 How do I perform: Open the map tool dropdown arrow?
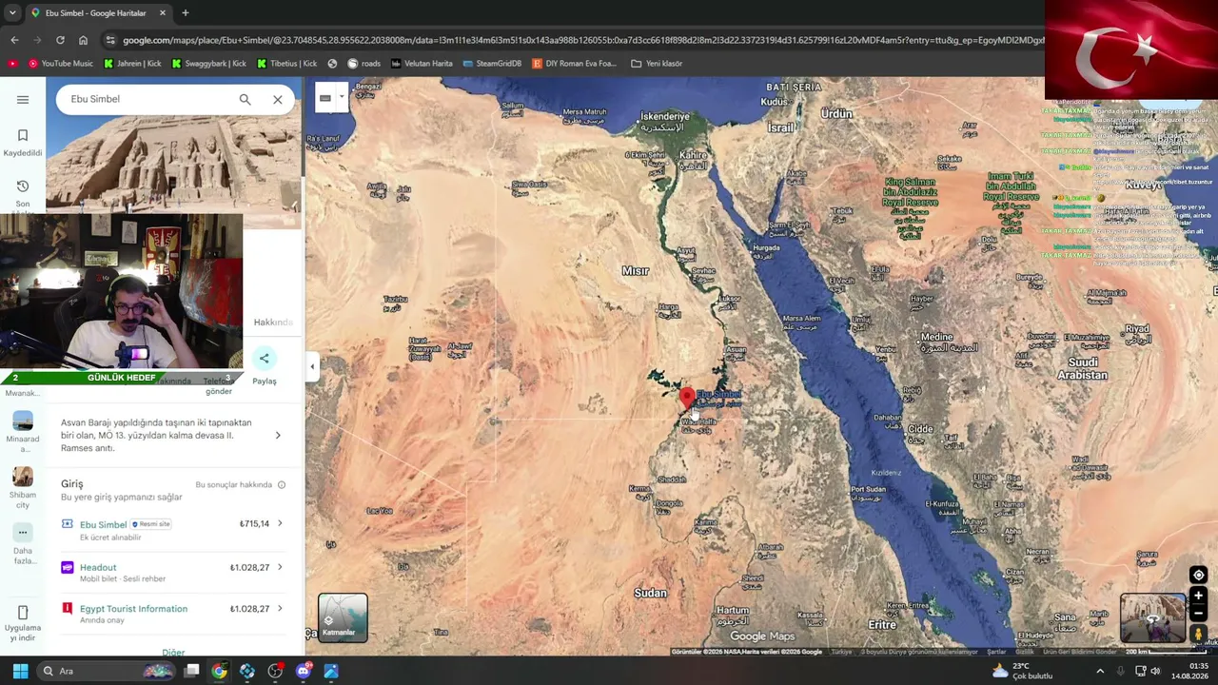pyautogui.click(x=341, y=97)
